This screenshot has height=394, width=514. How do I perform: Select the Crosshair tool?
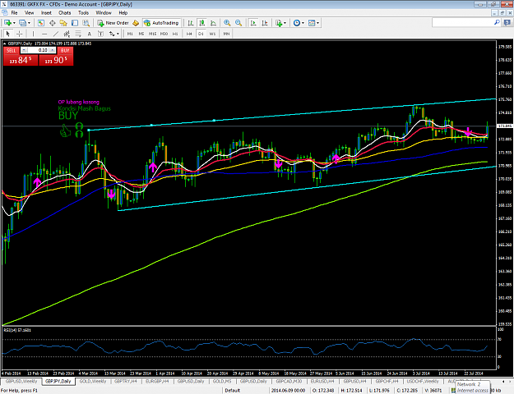pos(20,34)
